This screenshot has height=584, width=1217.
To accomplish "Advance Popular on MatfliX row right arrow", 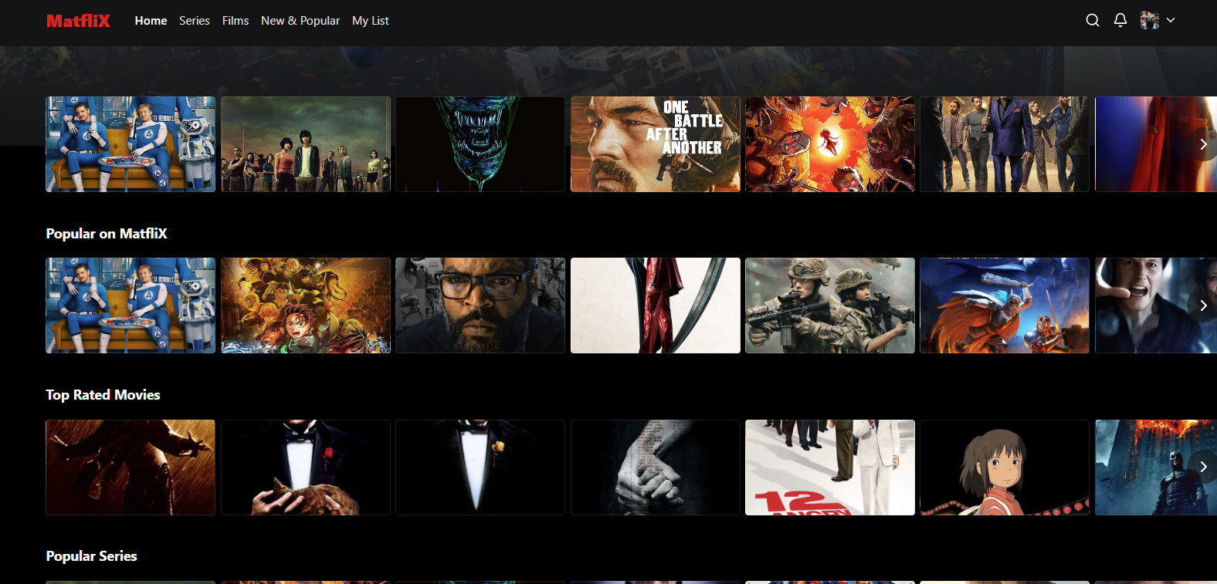I will point(1202,306).
